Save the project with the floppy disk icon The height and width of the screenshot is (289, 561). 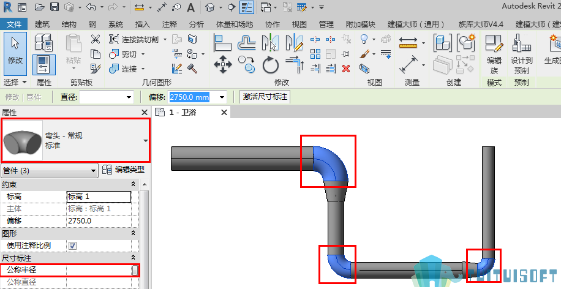point(55,7)
